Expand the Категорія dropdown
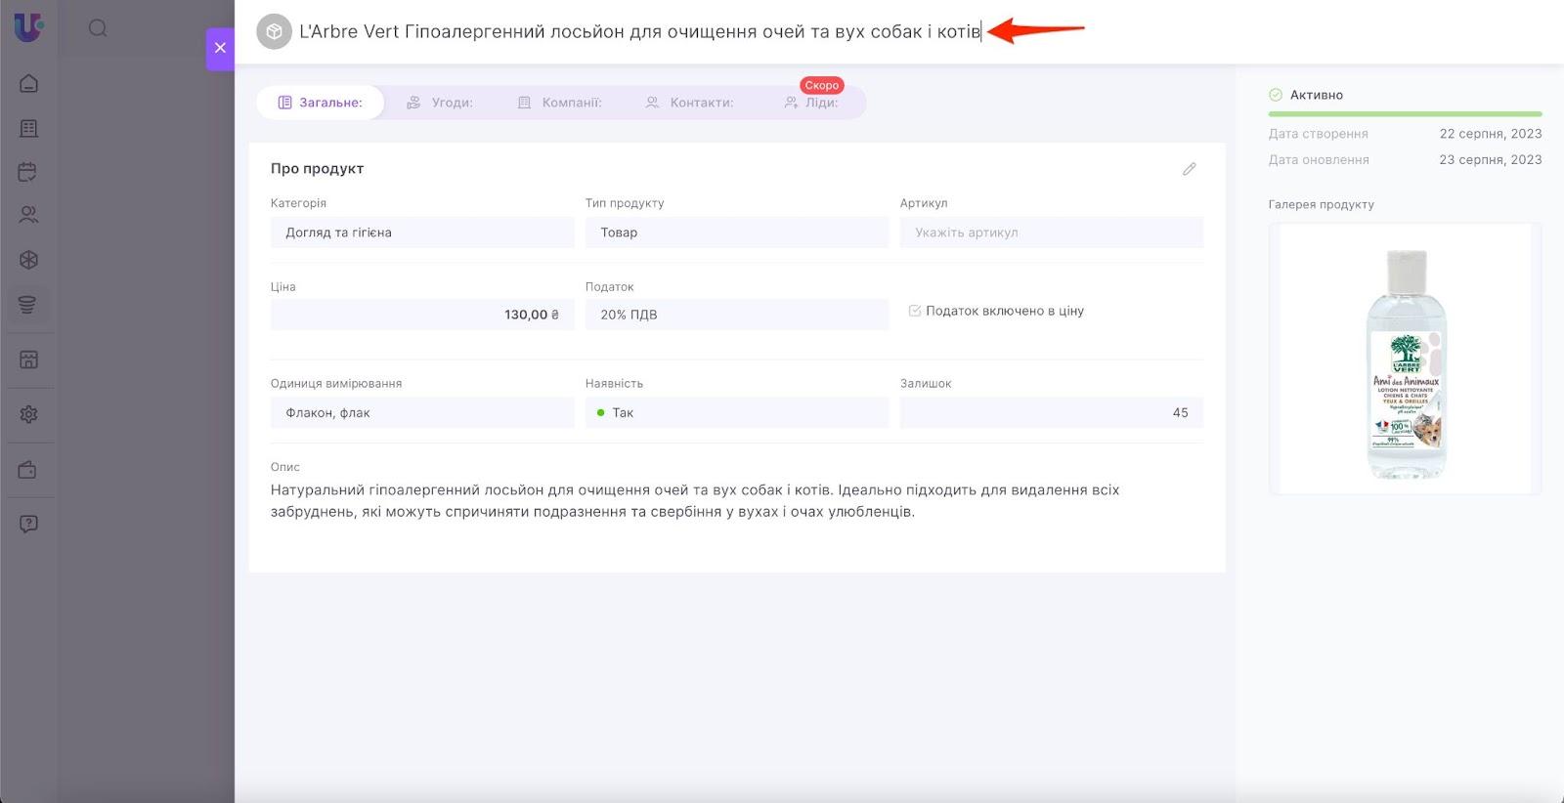This screenshot has height=803, width=1564. click(x=422, y=232)
